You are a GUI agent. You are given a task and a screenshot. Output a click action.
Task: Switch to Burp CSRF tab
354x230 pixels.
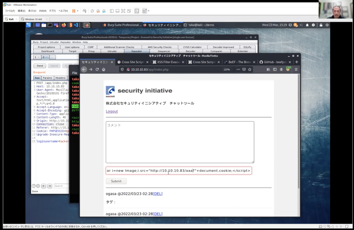[x=90, y=47]
